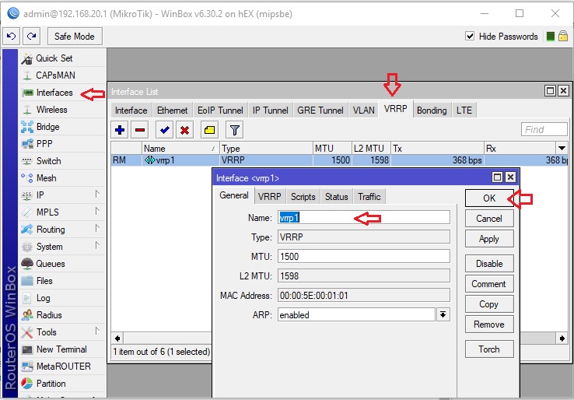Open VRRP tab in vrrp1 dialog
The image size is (574, 400).
pos(269,197)
